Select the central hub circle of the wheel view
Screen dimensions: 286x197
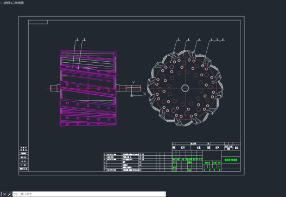[185, 88]
